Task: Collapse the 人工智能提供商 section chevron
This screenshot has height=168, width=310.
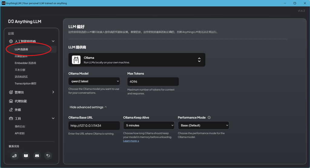Action: (x=53, y=41)
